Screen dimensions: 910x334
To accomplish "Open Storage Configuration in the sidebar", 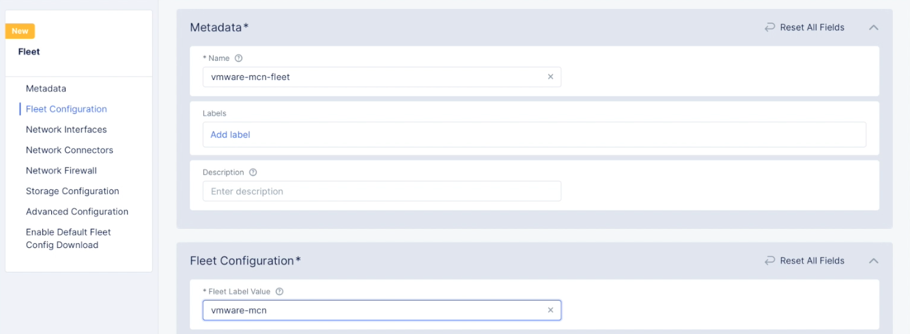I will (72, 191).
